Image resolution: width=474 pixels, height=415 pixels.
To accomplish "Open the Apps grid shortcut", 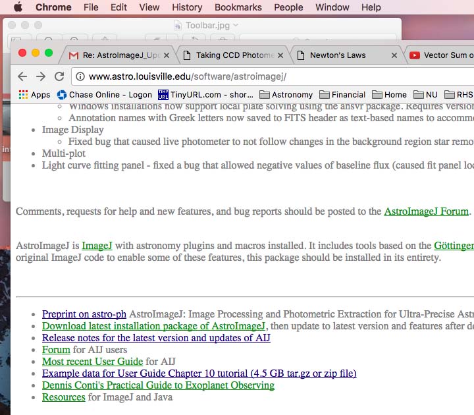I will point(34,95).
